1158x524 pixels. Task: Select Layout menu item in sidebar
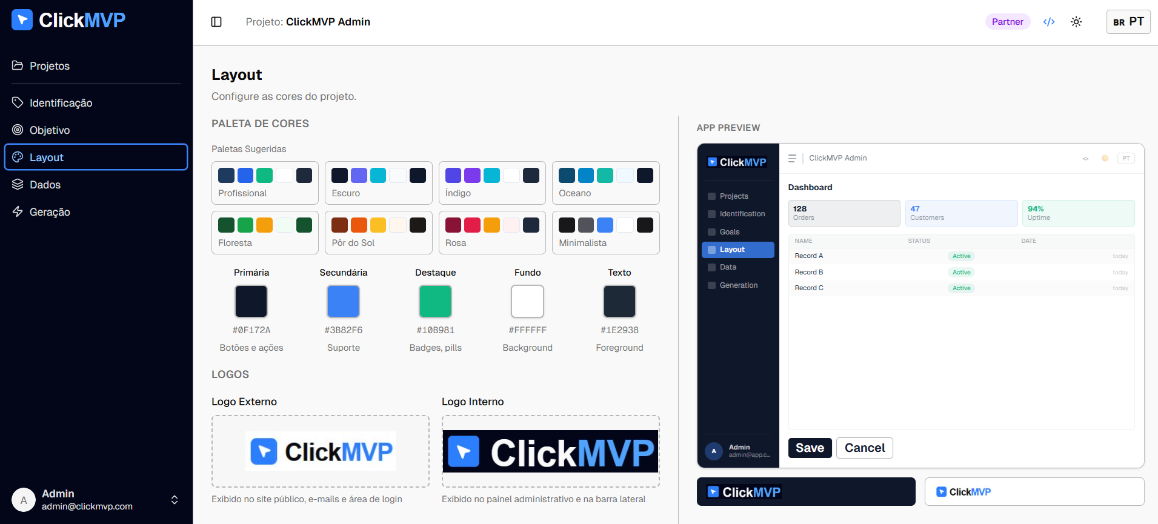96,158
